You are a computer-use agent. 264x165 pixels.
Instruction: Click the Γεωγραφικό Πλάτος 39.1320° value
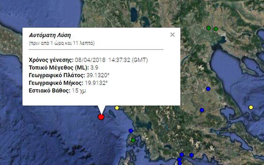click(x=97, y=75)
